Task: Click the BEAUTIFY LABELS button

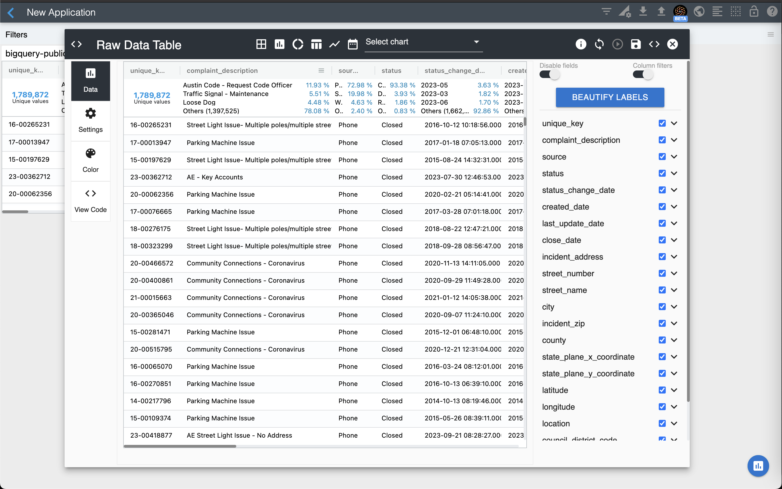Action: pos(610,97)
